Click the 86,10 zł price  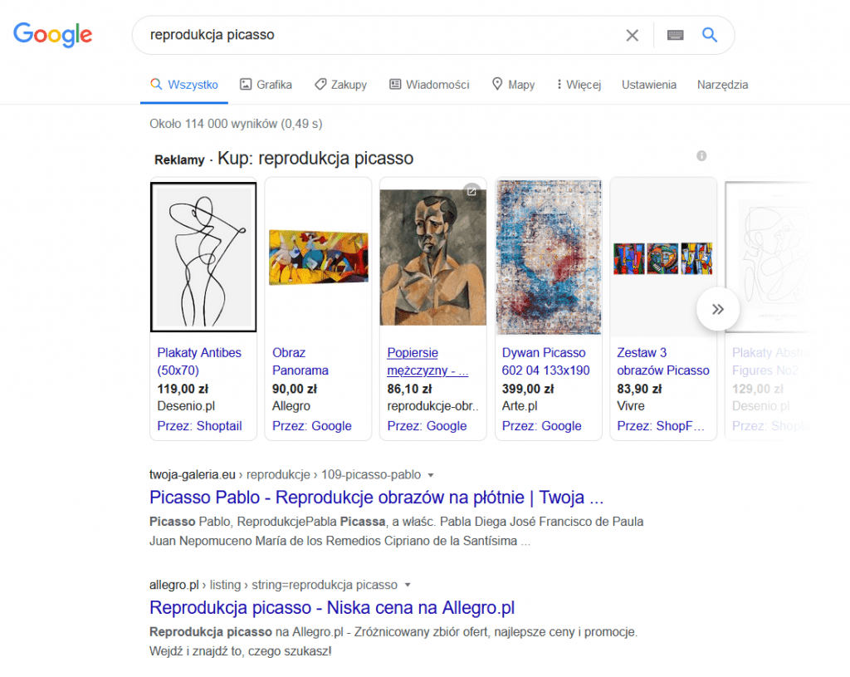tap(409, 389)
